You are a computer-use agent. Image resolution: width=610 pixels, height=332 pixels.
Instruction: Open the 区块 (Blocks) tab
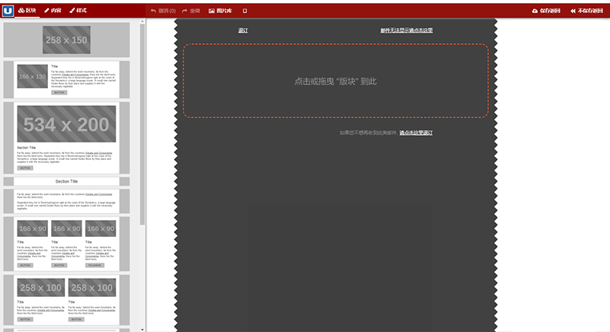pyautogui.click(x=27, y=11)
